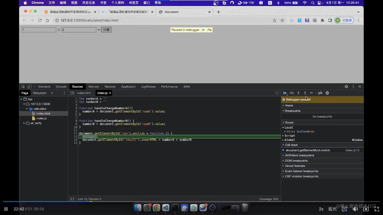Switch to the Console tab
This screenshot has height=215, width=383.
click(x=61, y=86)
